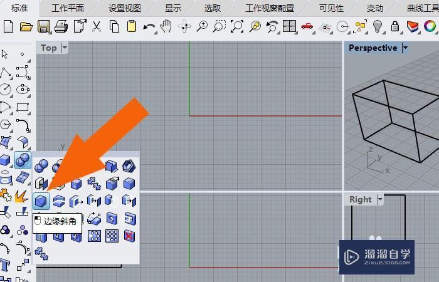This screenshot has height=282, width=439.
Task: Click the Four Viewports layout icon
Action: [290, 26]
